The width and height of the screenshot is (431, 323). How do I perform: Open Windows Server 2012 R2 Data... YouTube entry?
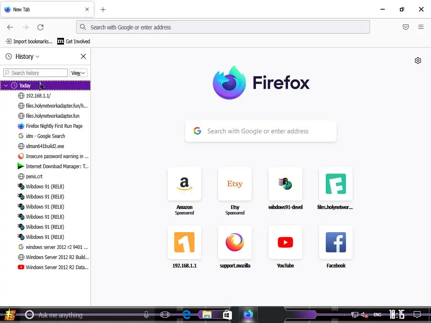(45, 267)
